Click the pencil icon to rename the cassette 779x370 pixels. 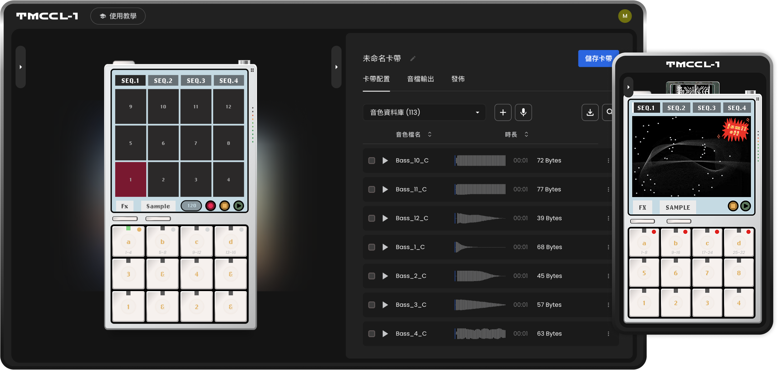pyautogui.click(x=413, y=59)
